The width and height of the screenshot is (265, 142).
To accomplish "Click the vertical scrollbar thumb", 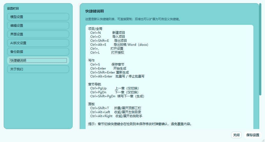I will [260, 49].
